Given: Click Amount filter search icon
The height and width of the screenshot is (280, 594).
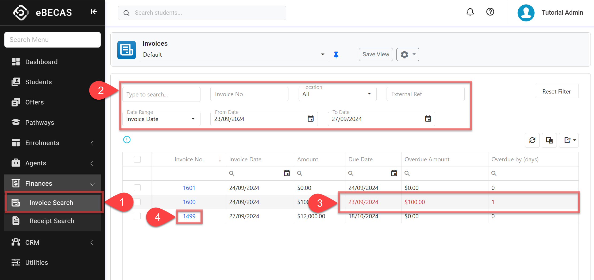Looking at the screenshot, I should click(300, 173).
